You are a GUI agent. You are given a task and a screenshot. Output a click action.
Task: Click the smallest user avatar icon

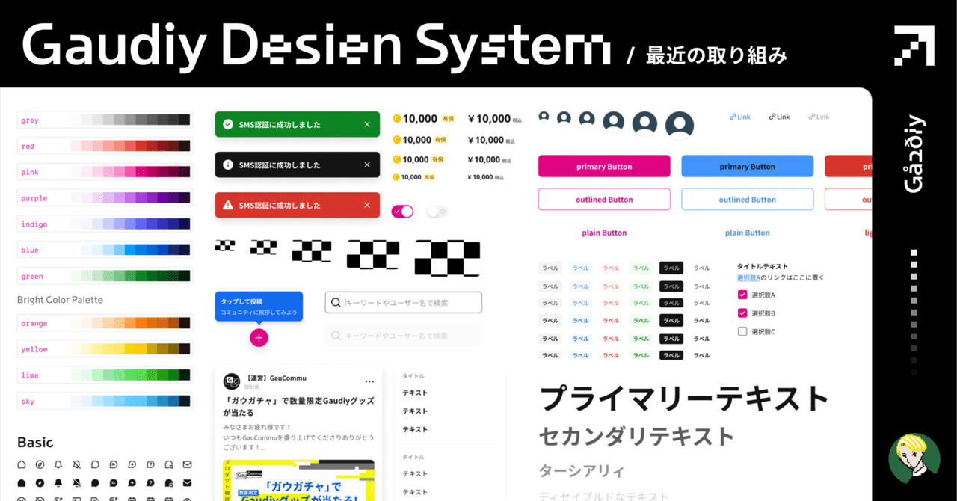click(544, 116)
